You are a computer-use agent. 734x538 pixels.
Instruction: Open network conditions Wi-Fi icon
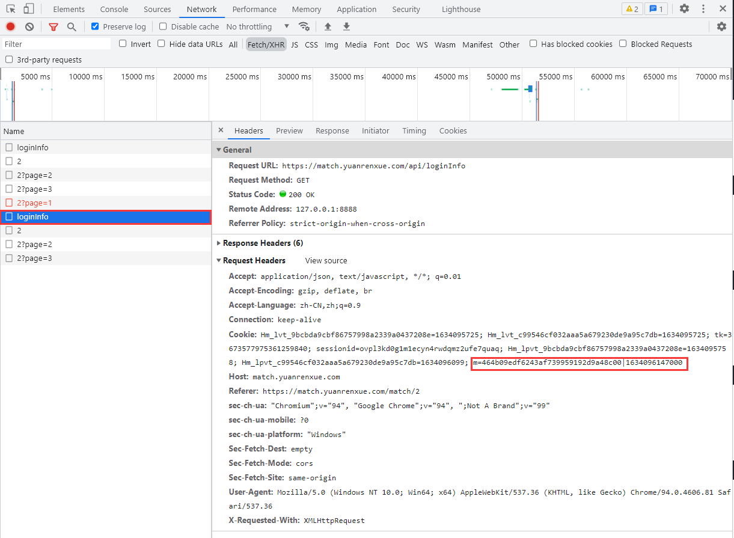point(304,26)
